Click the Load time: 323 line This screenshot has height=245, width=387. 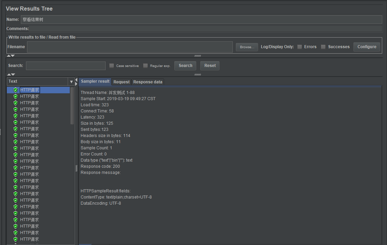(x=95, y=105)
